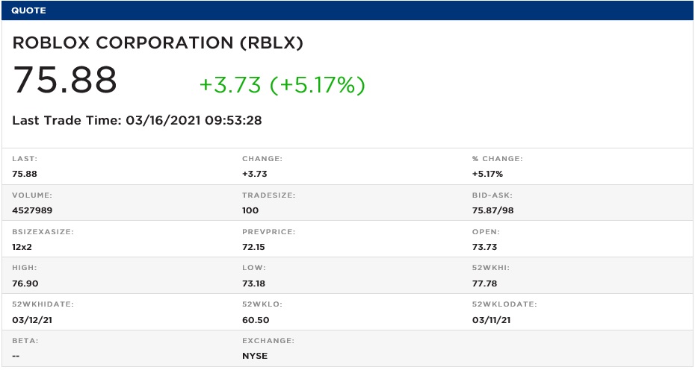Select the +3.73 value under CHANGE
This screenshot has width=695, height=370.
click(x=255, y=174)
